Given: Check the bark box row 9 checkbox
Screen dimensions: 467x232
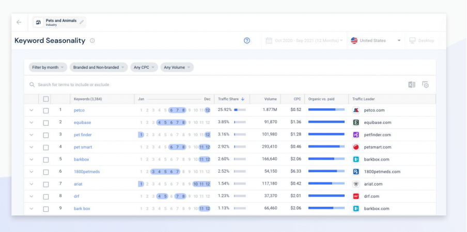Looking at the screenshot, I should tap(46, 209).
